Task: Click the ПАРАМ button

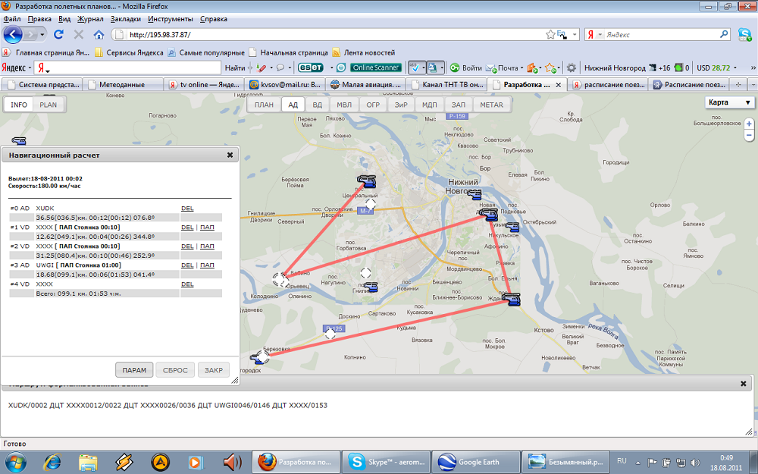Action: [134, 370]
